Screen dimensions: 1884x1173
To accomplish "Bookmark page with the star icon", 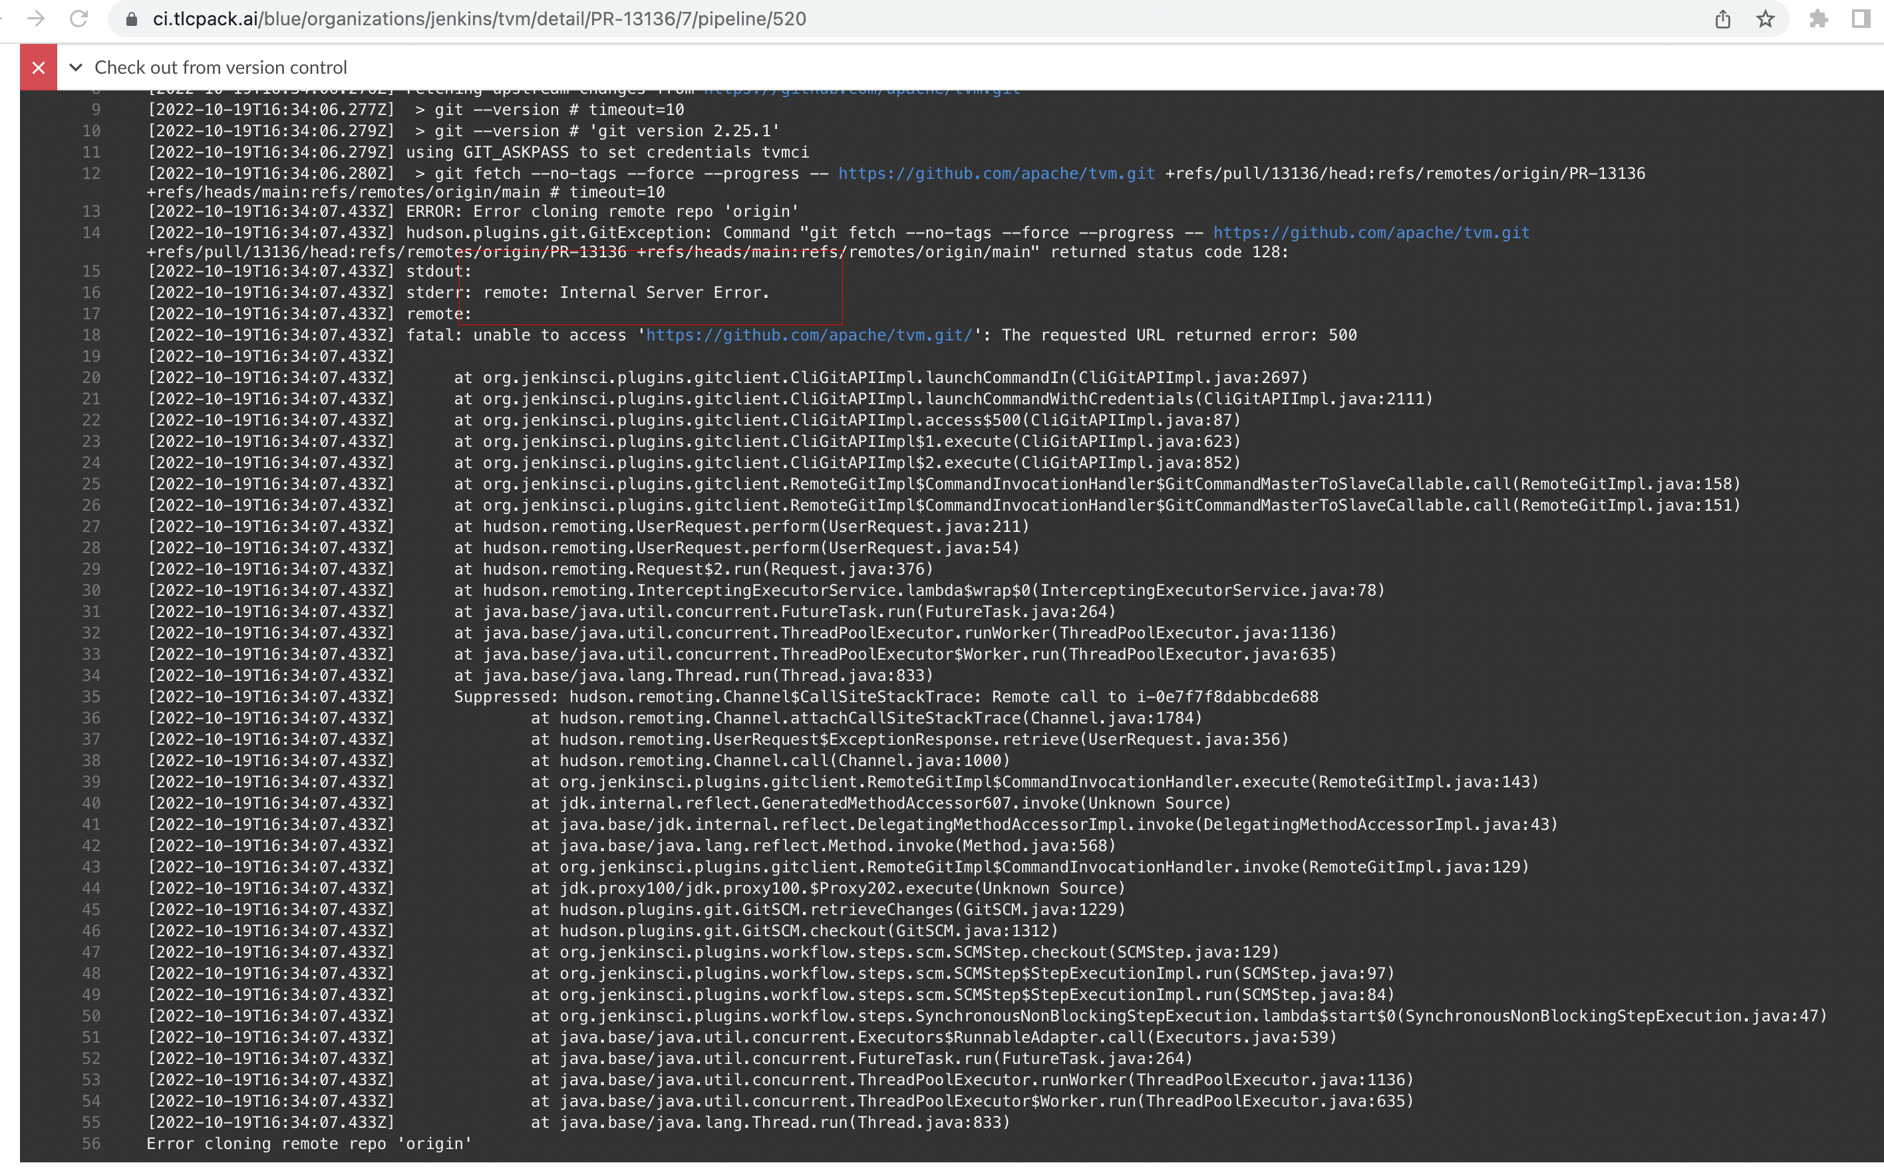I will click(1766, 19).
